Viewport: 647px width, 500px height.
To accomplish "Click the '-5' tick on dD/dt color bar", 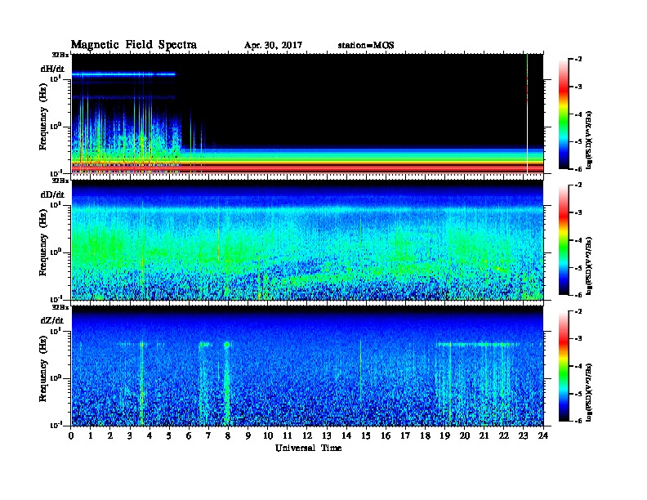I will coord(578,267).
